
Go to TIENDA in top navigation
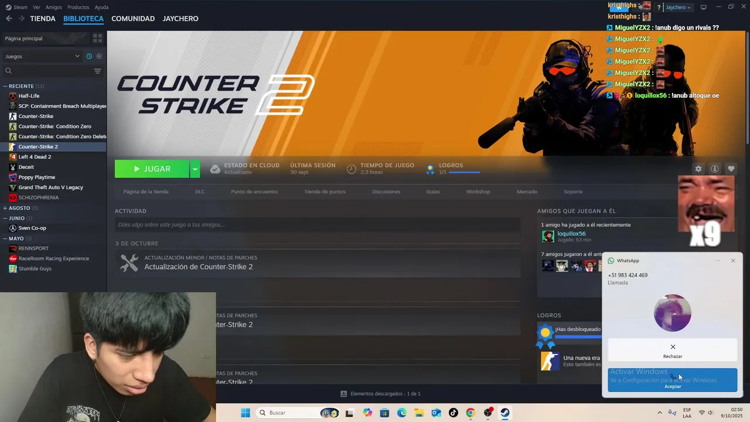coord(43,19)
